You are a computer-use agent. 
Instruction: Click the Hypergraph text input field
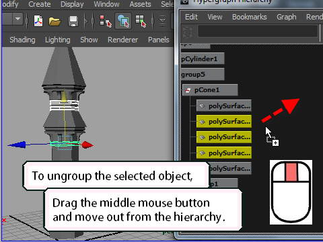258,31
